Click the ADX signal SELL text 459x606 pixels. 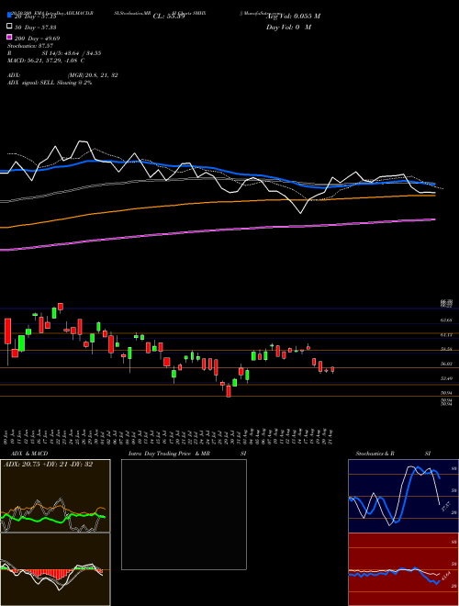pos(50,83)
